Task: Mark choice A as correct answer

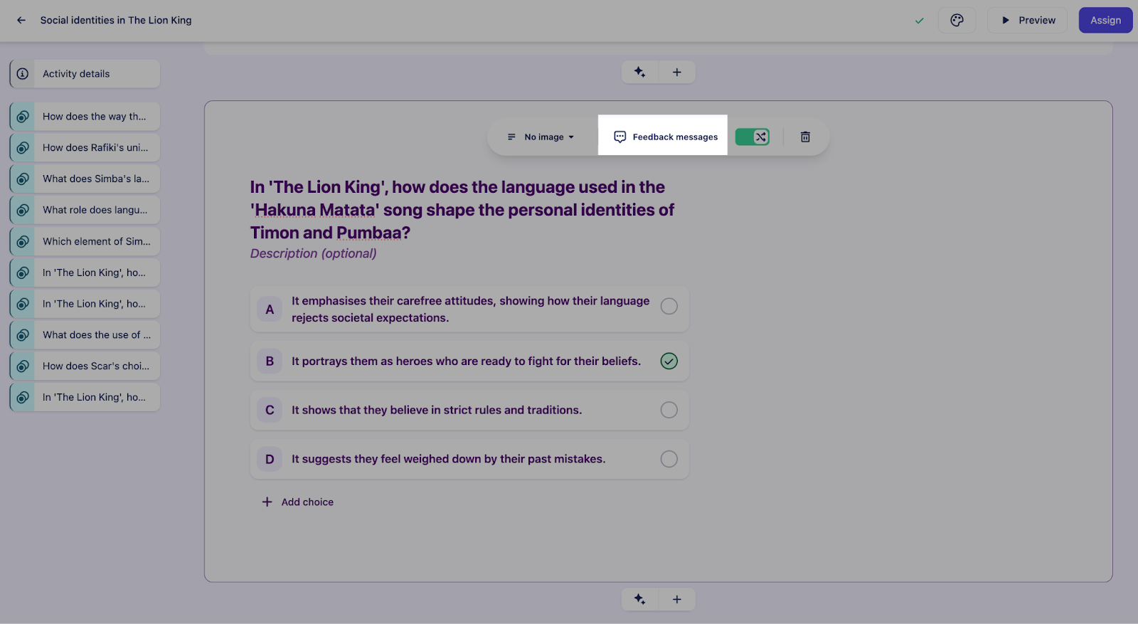Action: pyautogui.click(x=669, y=306)
